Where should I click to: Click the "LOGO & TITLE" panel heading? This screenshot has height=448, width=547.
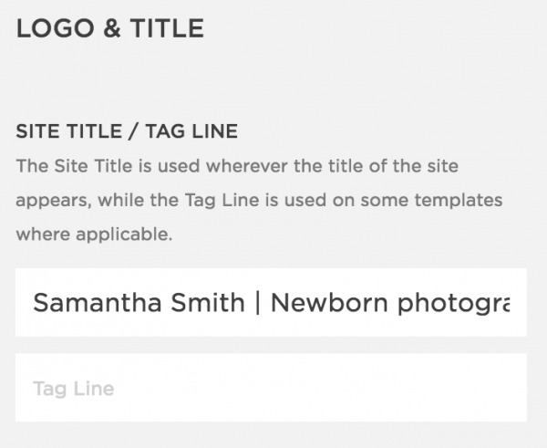(109, 28)
